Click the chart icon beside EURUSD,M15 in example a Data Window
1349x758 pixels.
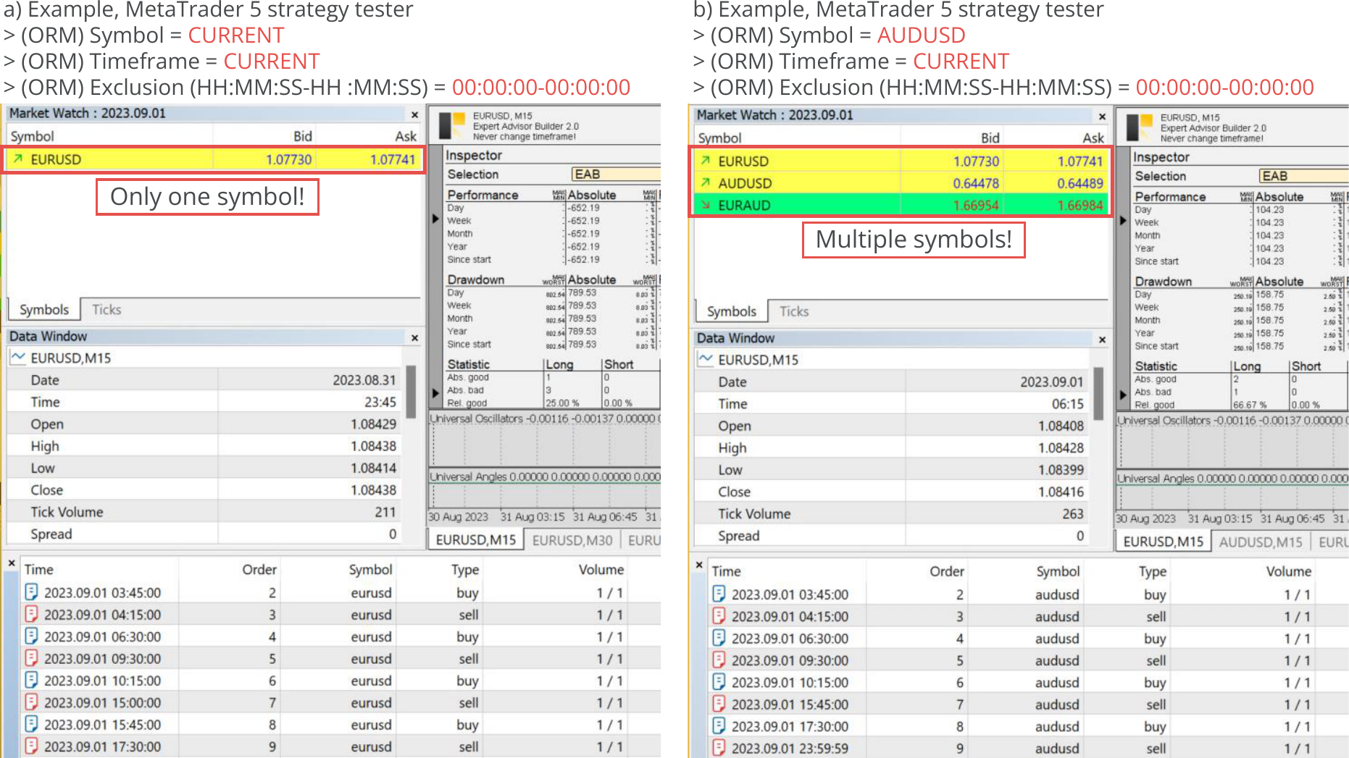[18, 358]
